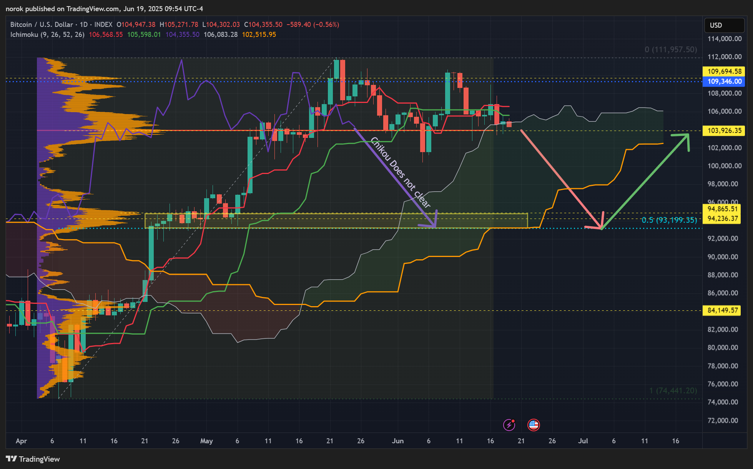Click the Ichimoku value 106,083.28 in white
753x469 pixels.
coord(220,35)
